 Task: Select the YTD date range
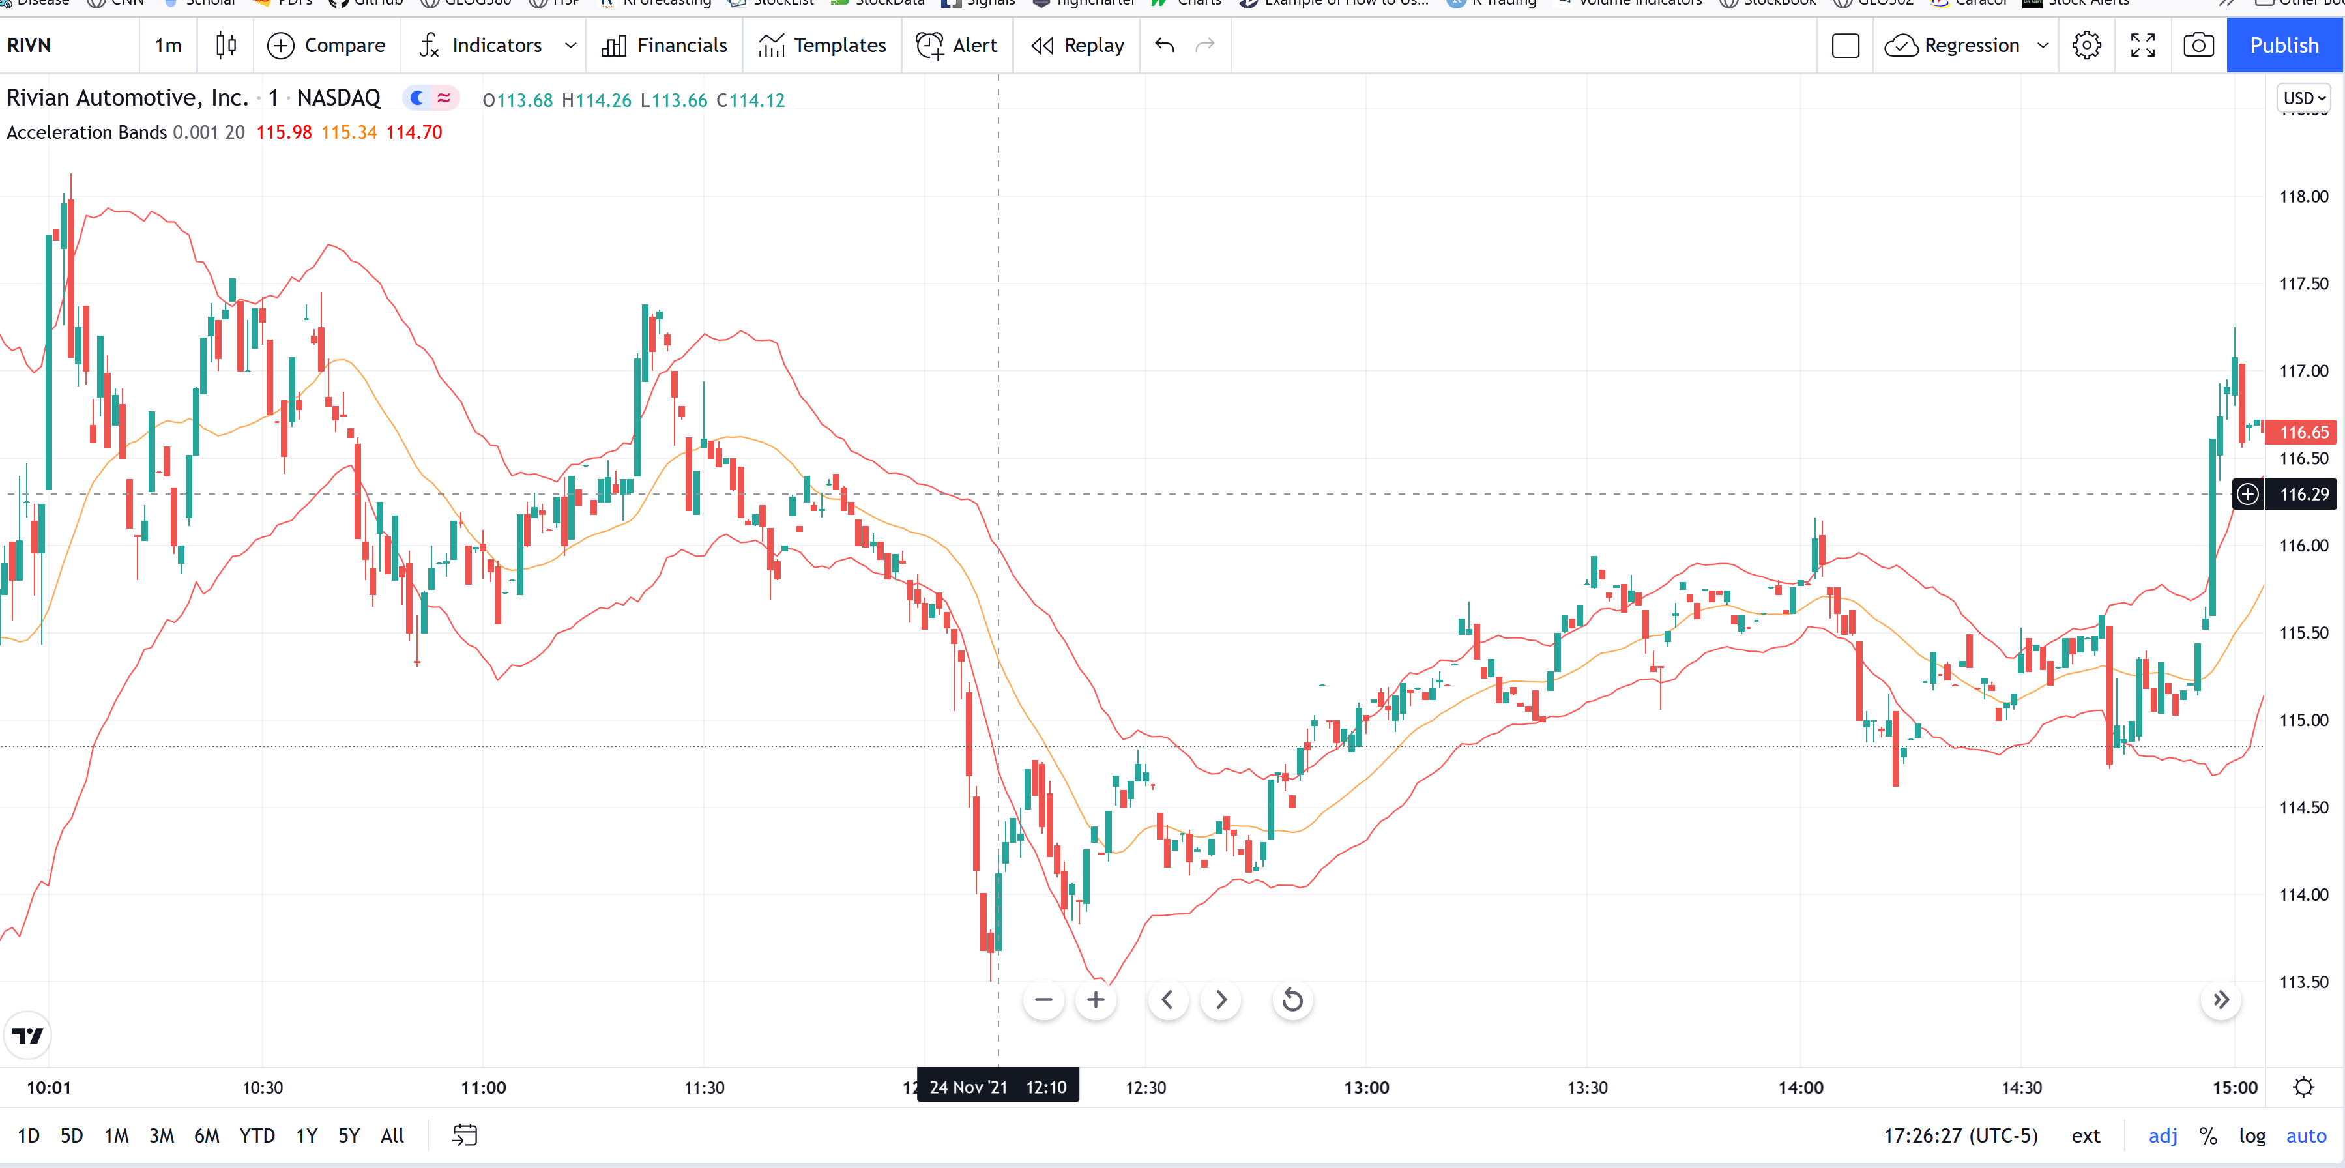(x=257, y=1135)
